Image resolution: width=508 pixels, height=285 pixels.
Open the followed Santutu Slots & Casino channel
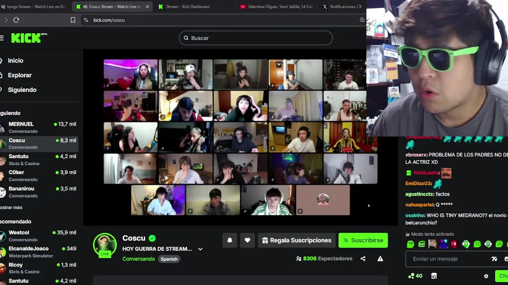pos(39,160)
